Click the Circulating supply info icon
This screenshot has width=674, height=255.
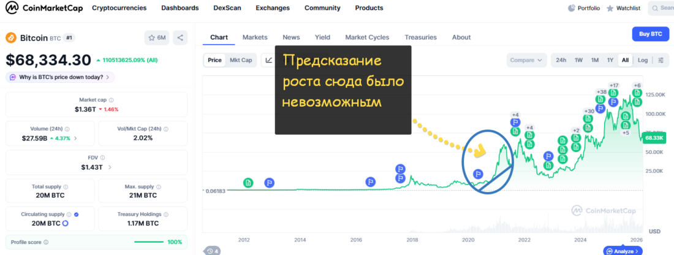tap(69, 214)
